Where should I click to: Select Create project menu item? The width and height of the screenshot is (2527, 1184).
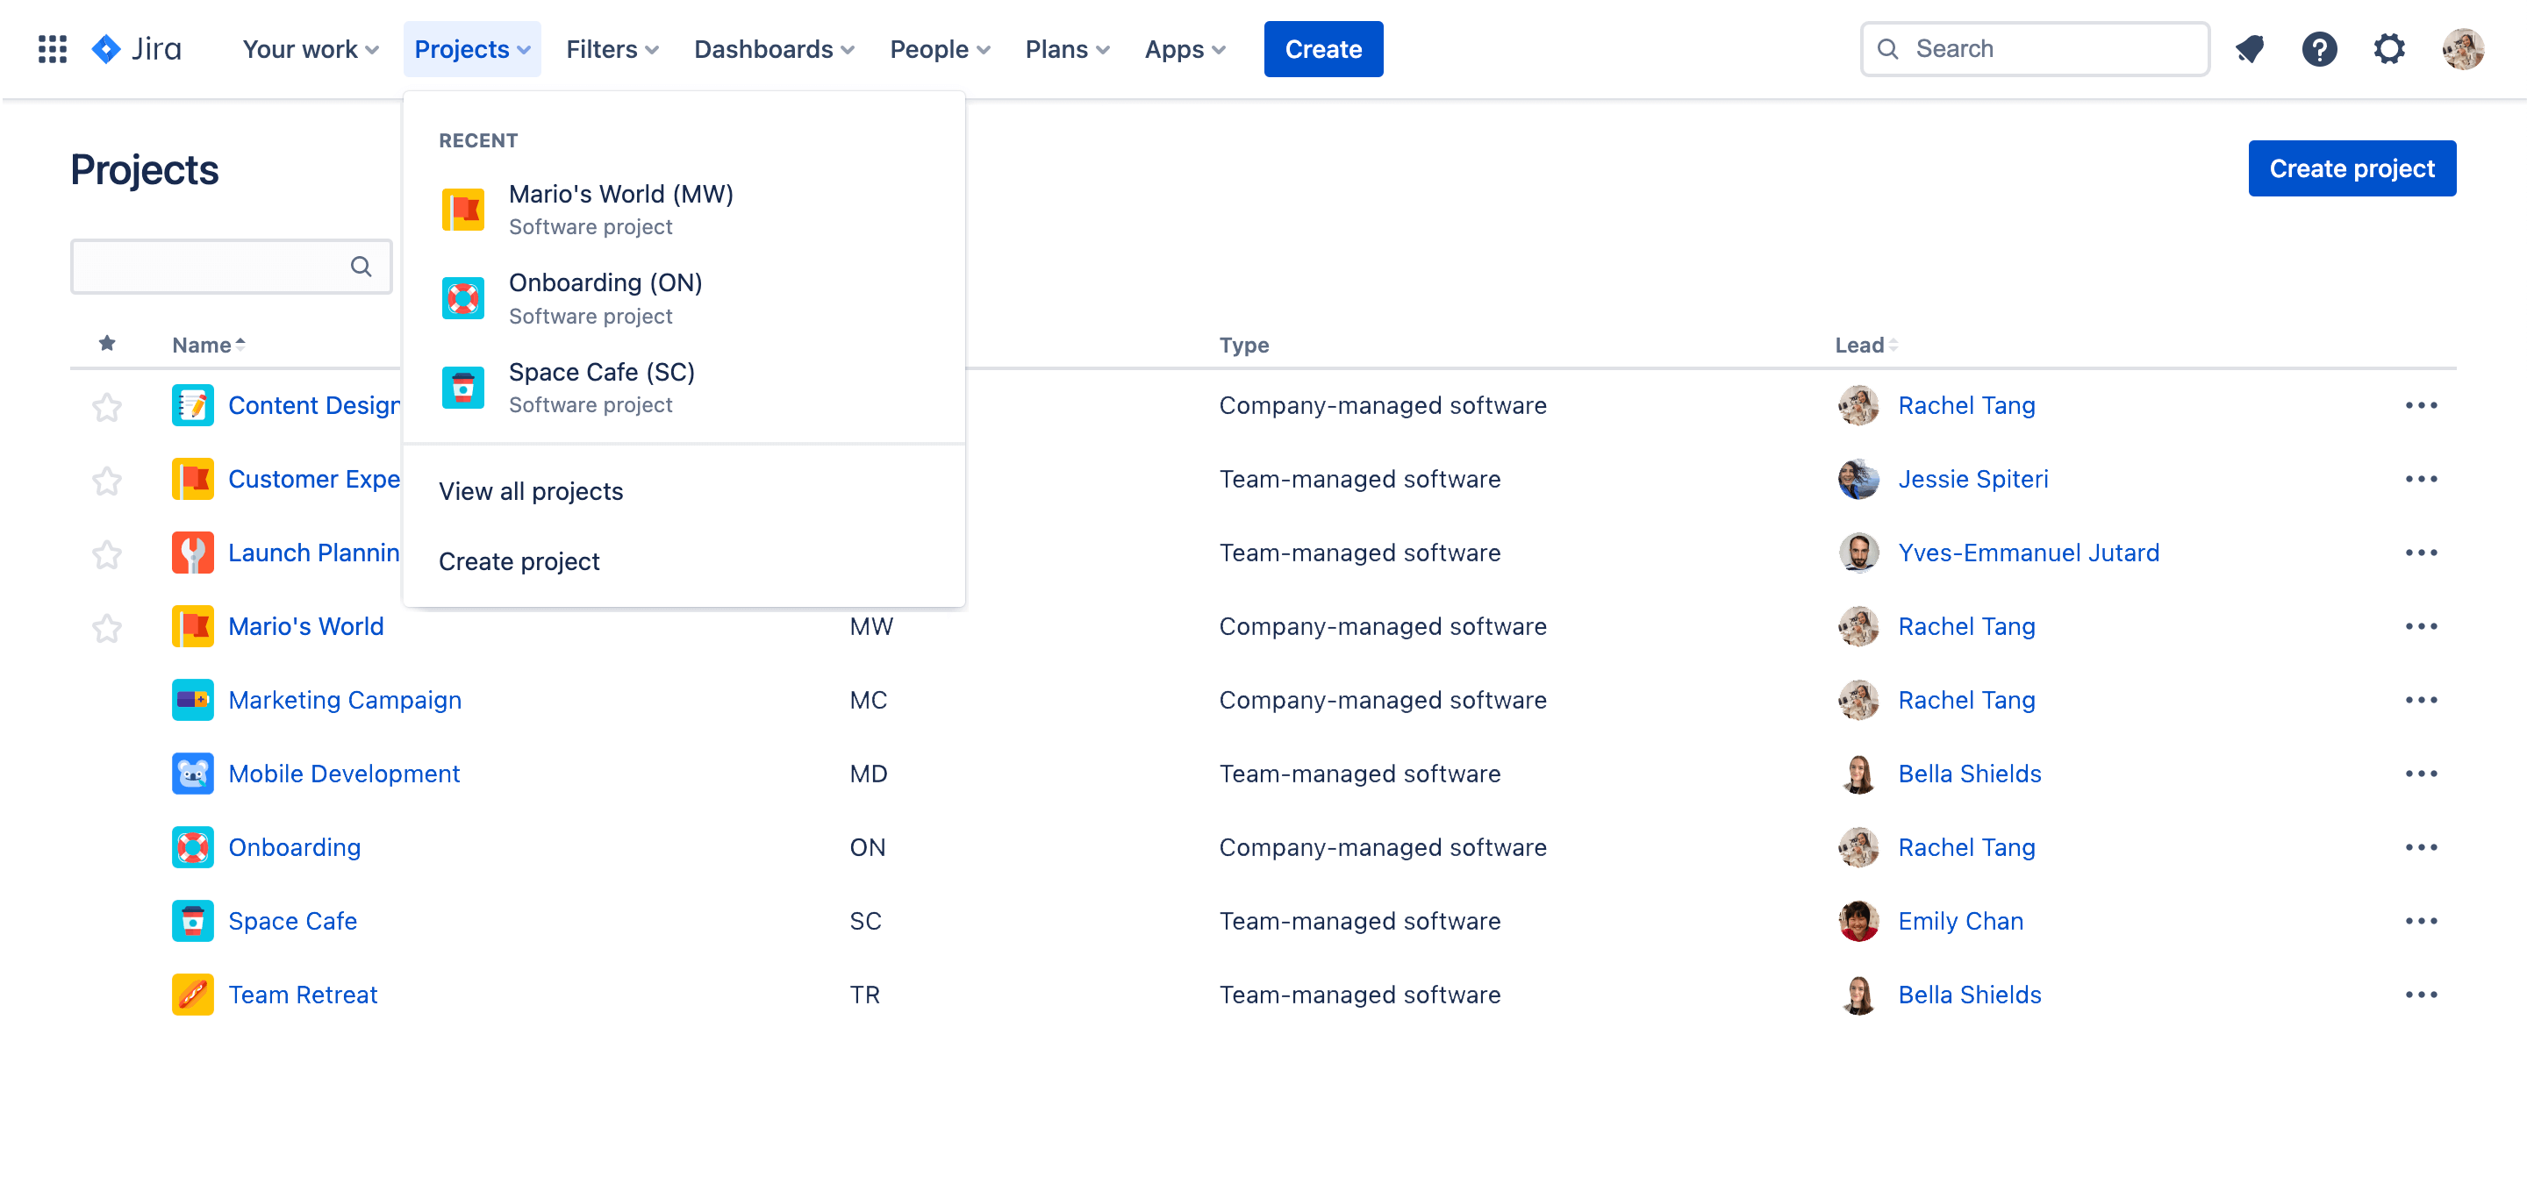point(519,560)
